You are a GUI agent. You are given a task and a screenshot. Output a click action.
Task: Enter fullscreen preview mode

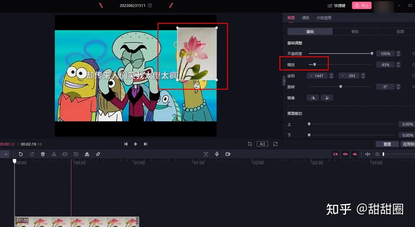tap(275, 144)
